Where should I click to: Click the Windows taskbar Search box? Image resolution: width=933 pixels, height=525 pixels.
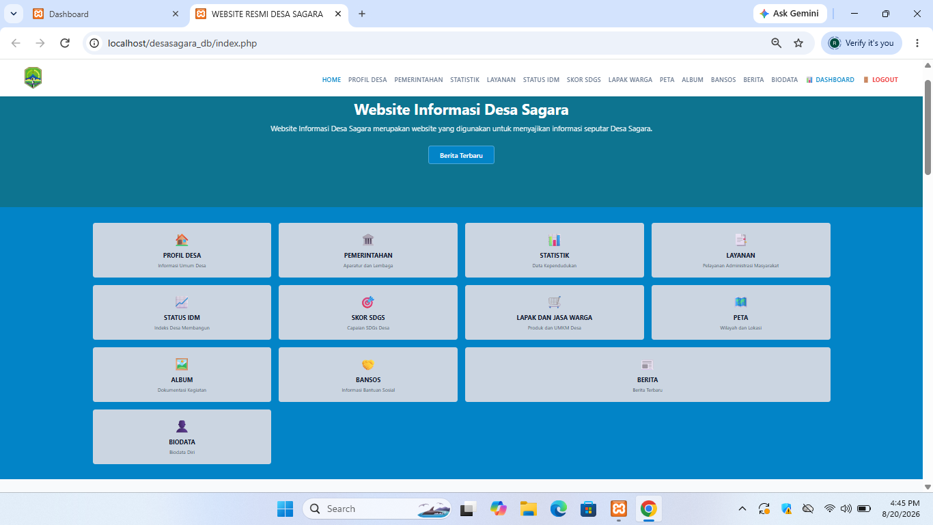point(377,509)
